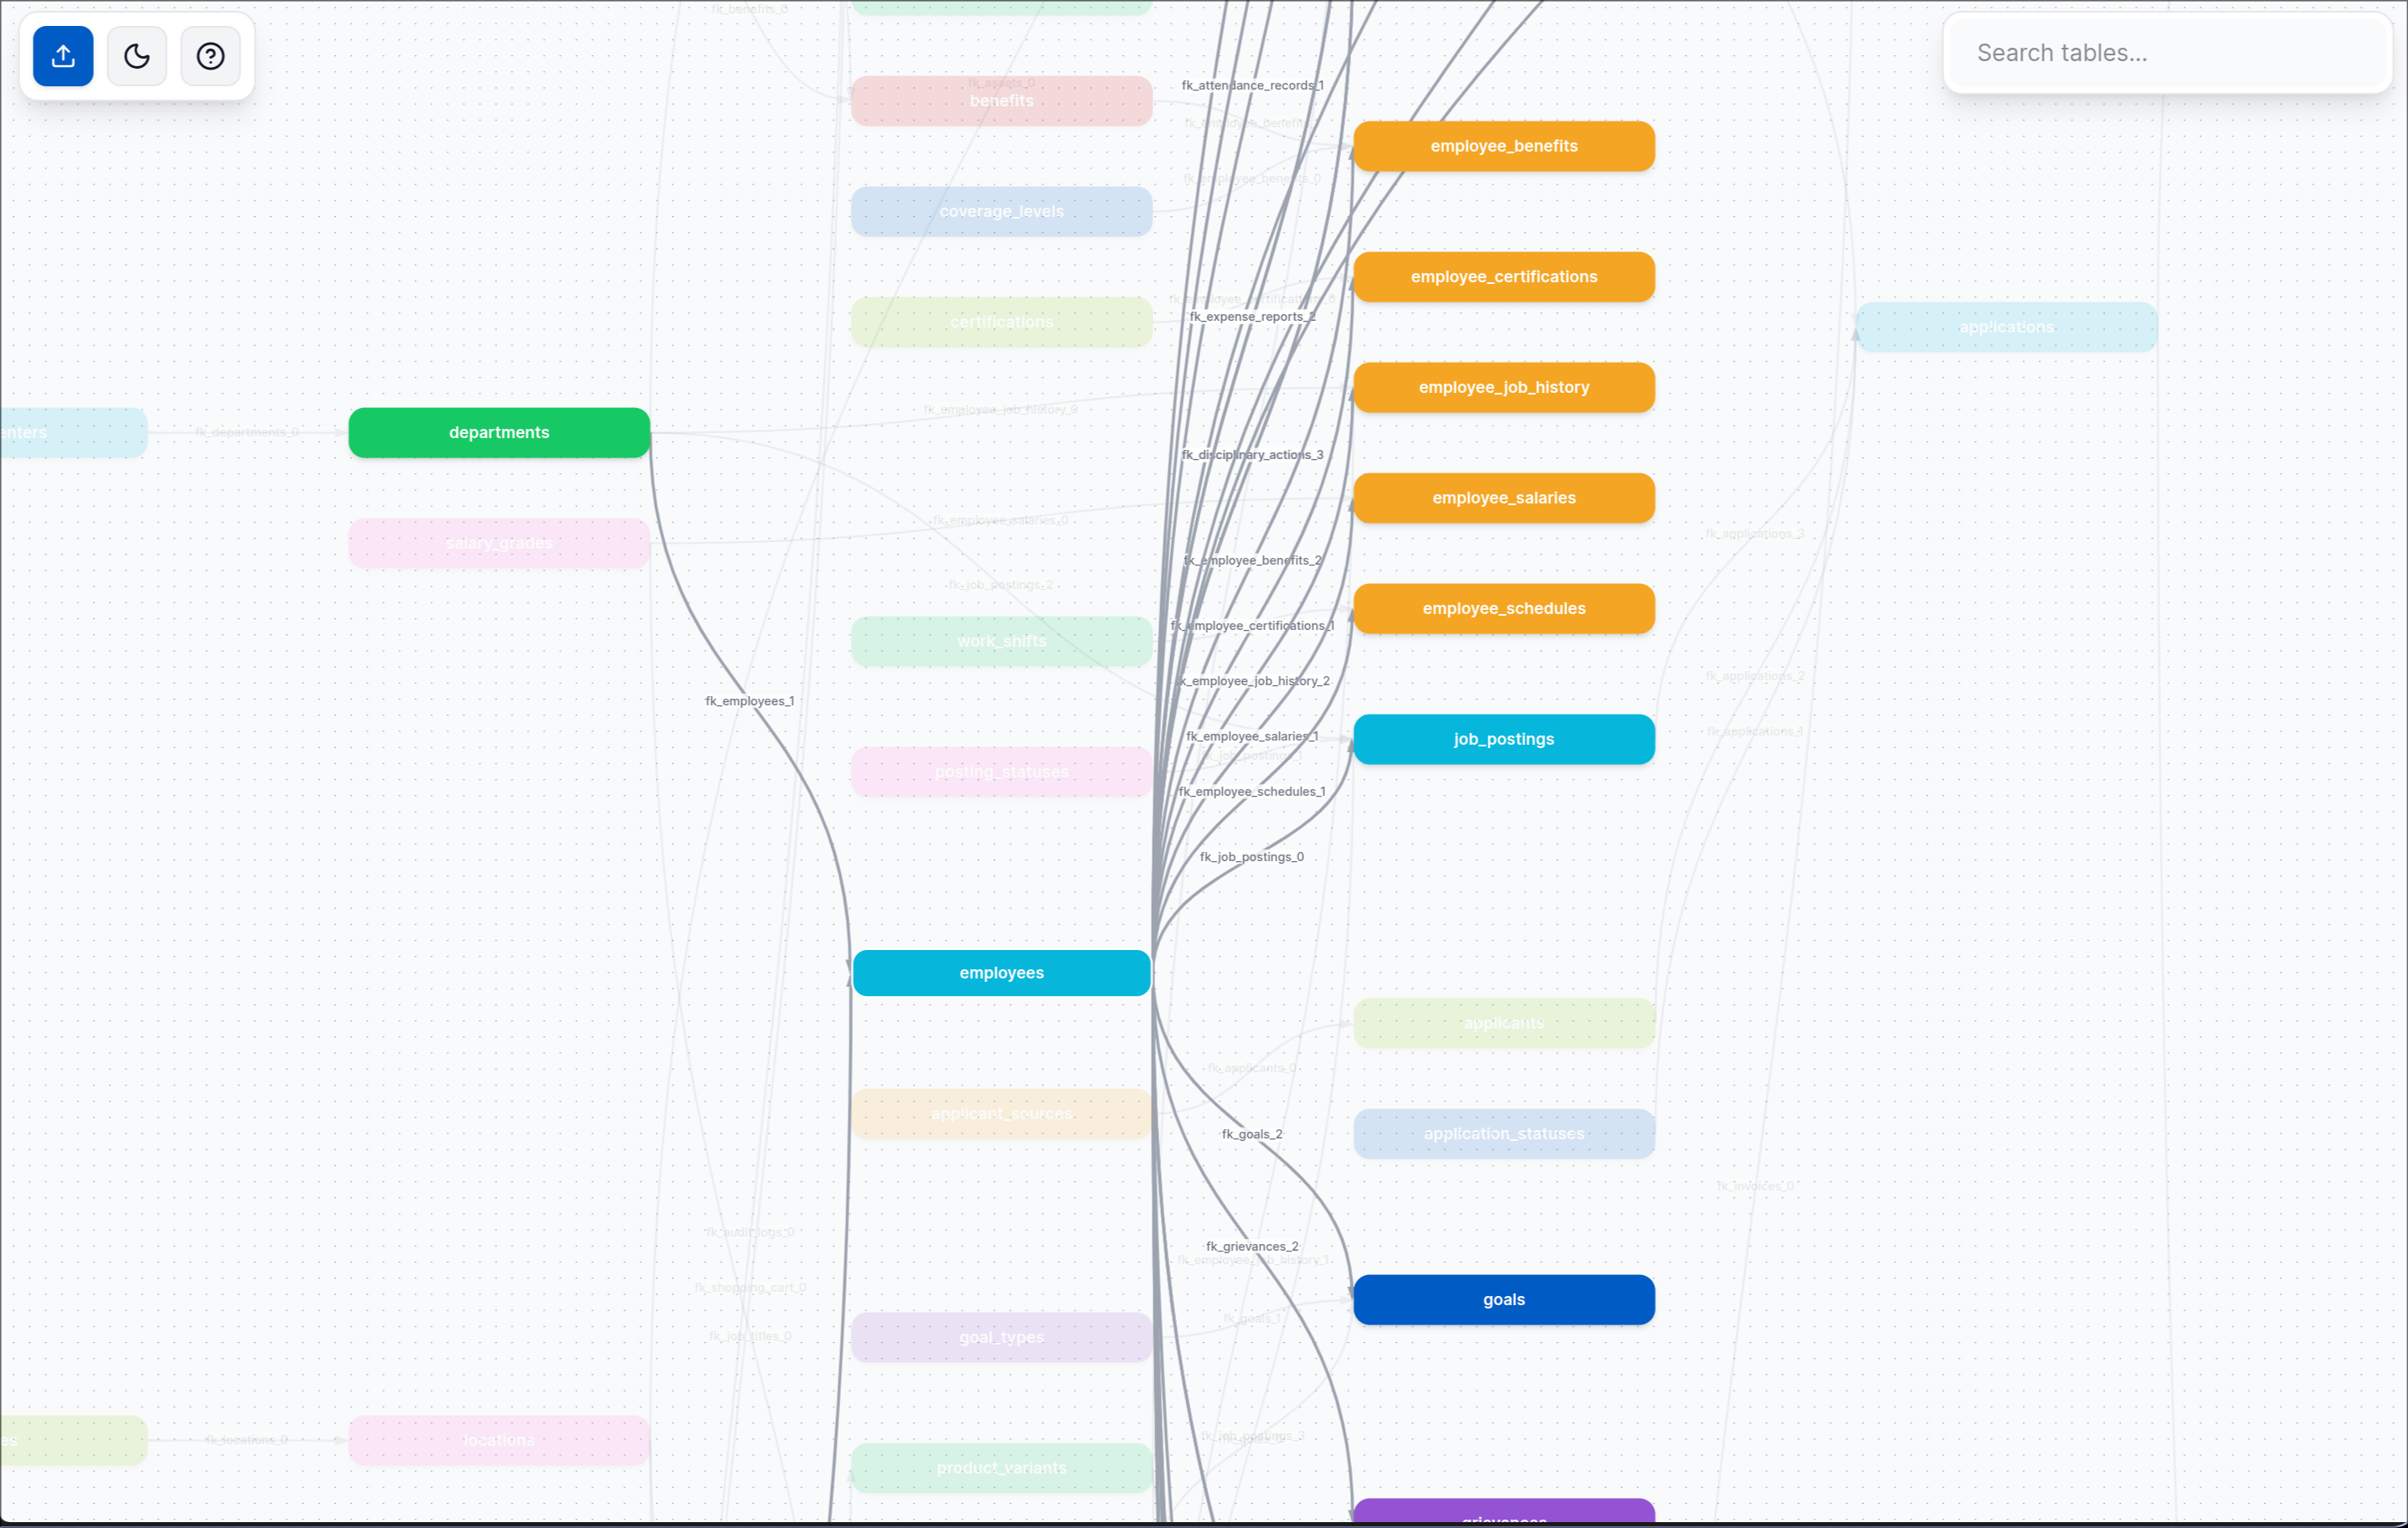The height and width of the screenshot is (1528, 2408).
Task: Click the faded coverage_levels table node
Action: click(x=1001, y=211)
